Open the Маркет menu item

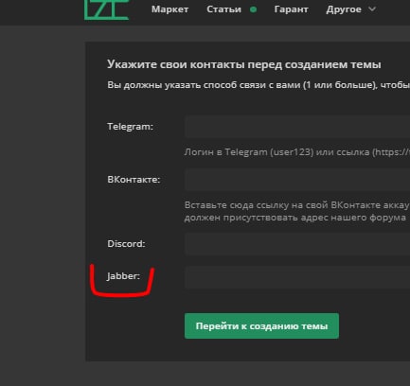(169, 9)
